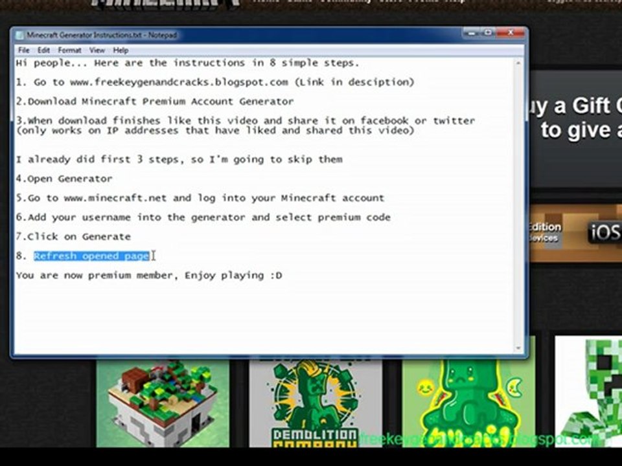Open the Edit menu in Notepad
Screen dimensions: 622x466
pyautogui.click(x=43, y=50)
